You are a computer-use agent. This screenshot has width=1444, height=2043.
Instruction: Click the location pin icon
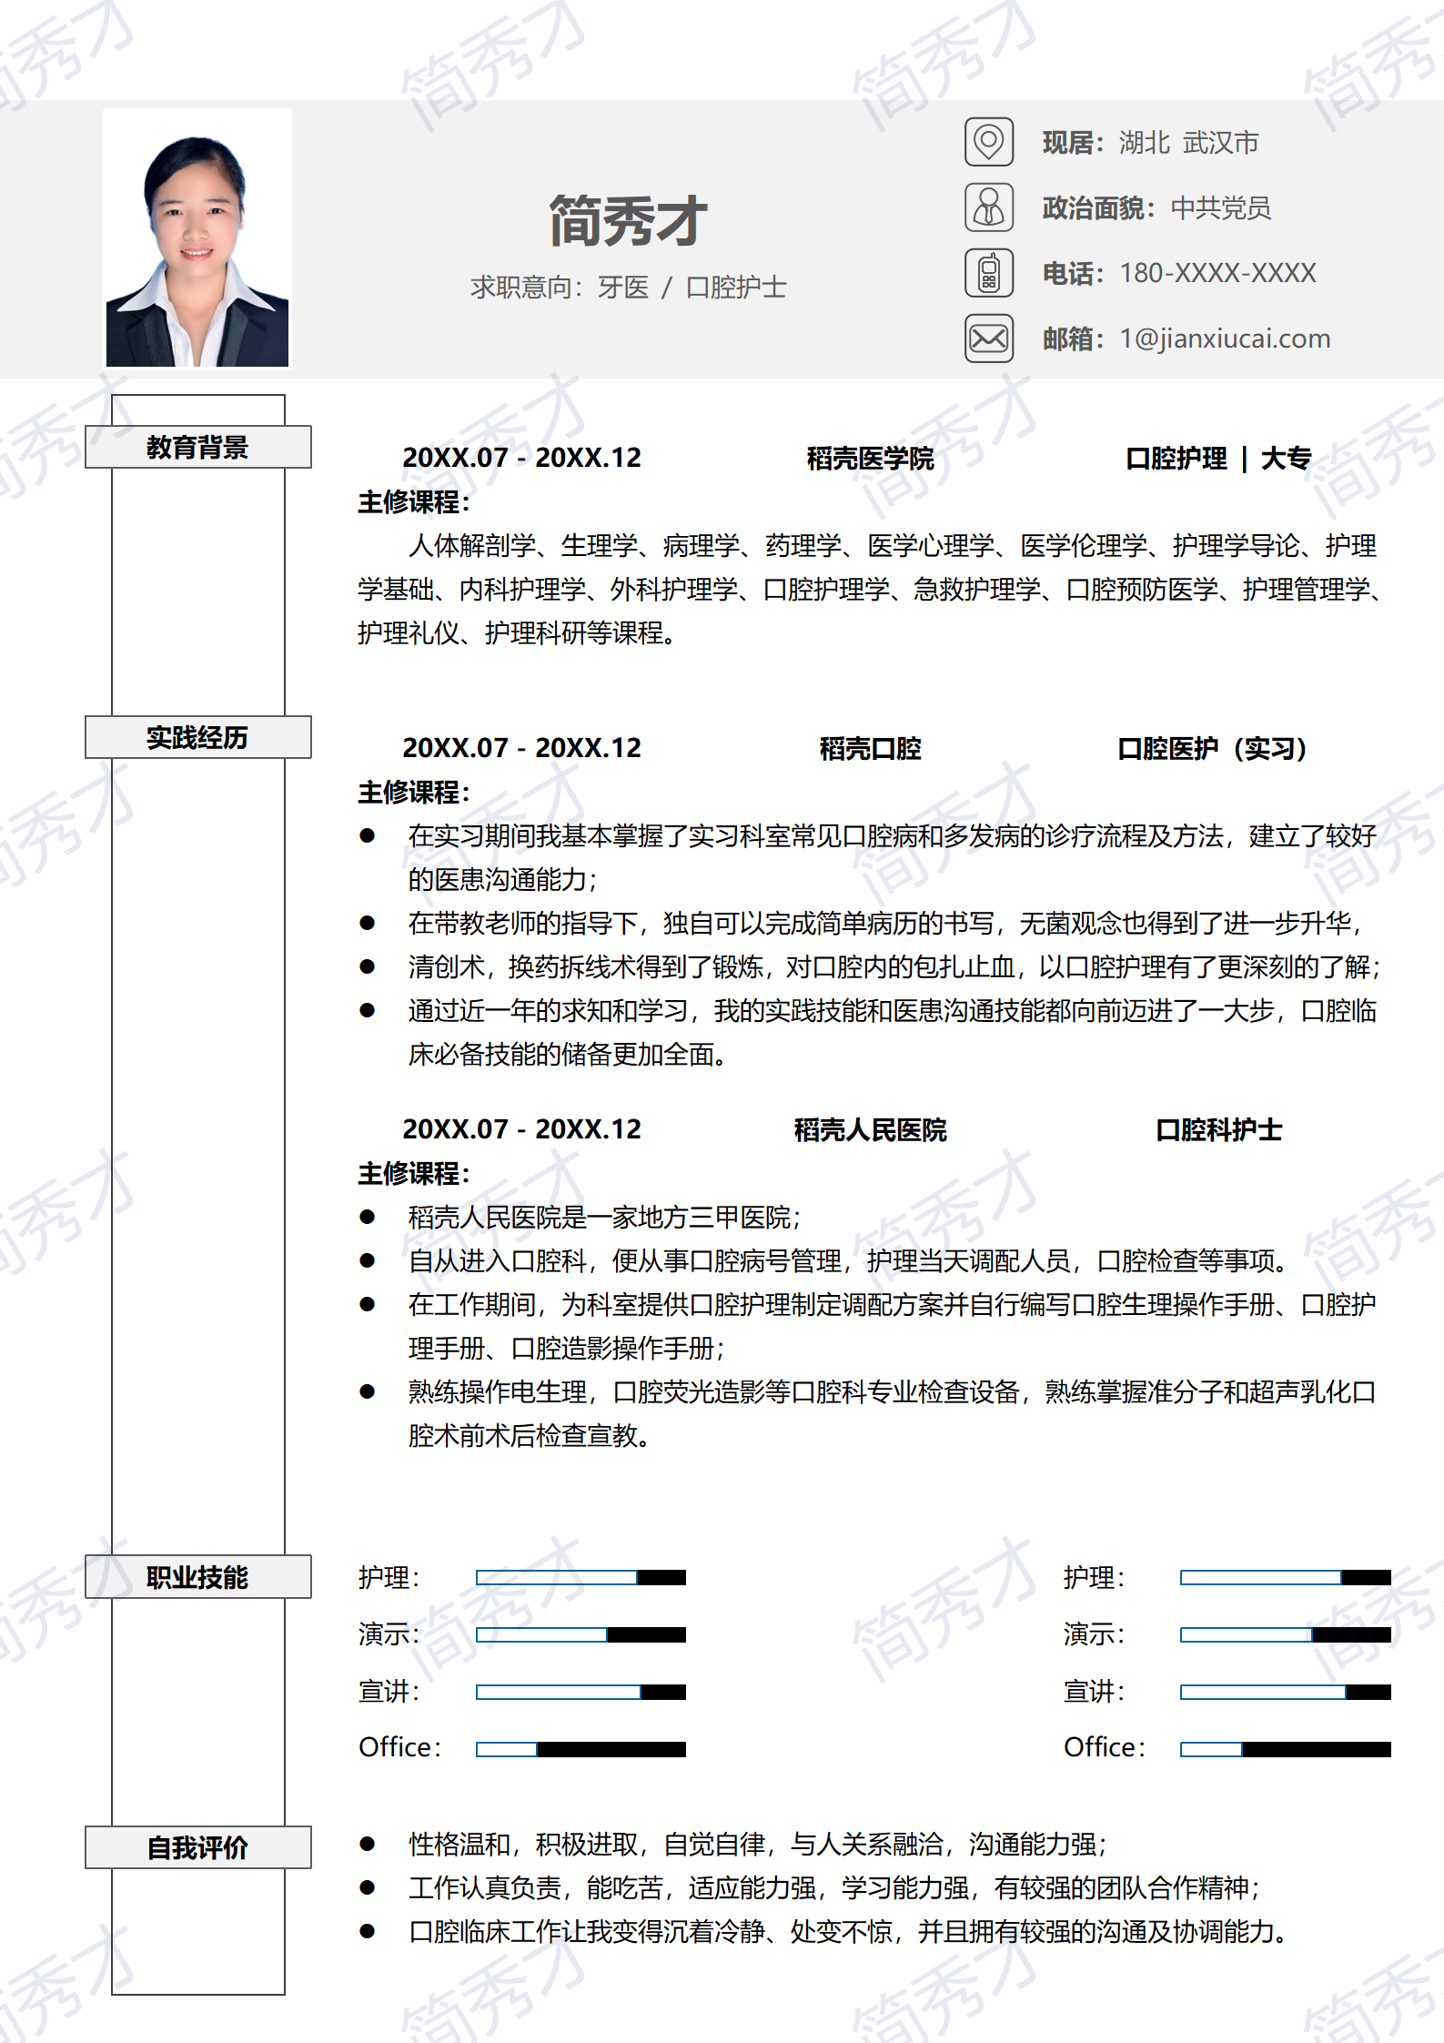tap(989, 142)
